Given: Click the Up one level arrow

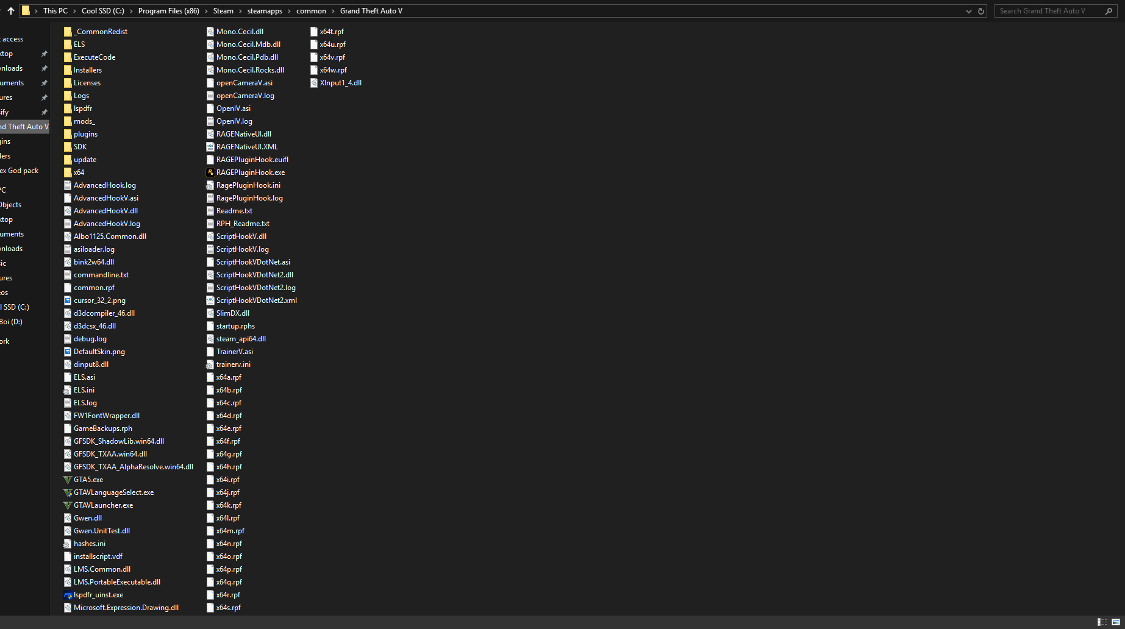Looking at the screenshot, I should 11,11.
